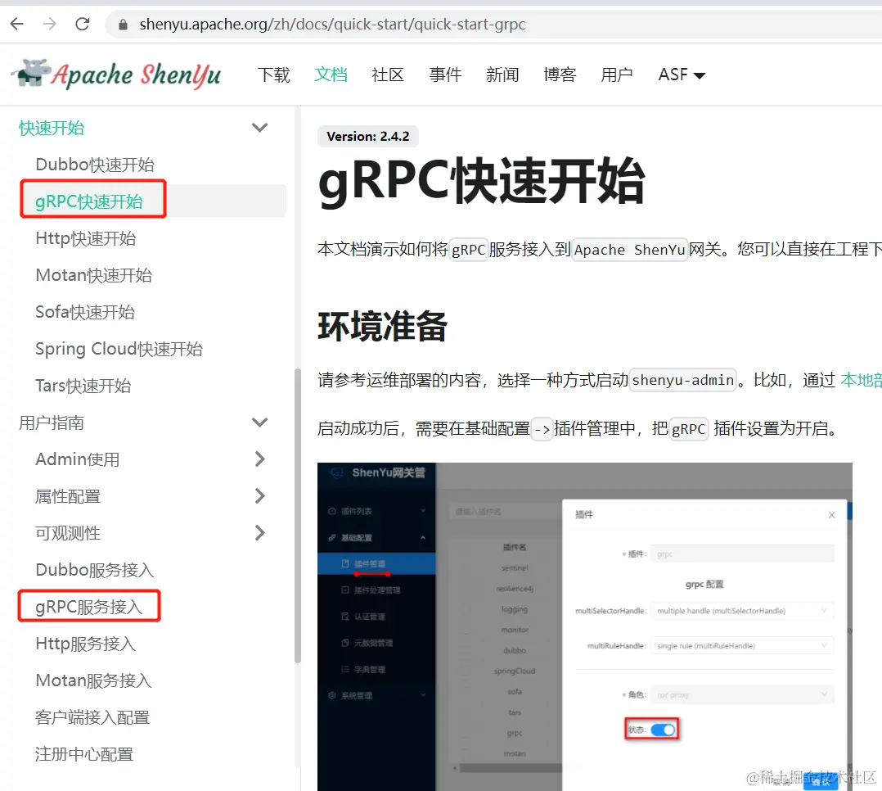Screen dimensions: 882x791
Task: Collapse the 快速开始 section chevron
Action: [x=259, y=128]
